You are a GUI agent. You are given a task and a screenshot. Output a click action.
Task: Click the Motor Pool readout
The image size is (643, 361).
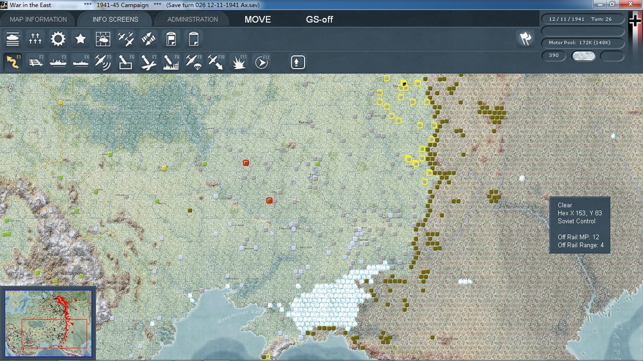coord(583,43)
